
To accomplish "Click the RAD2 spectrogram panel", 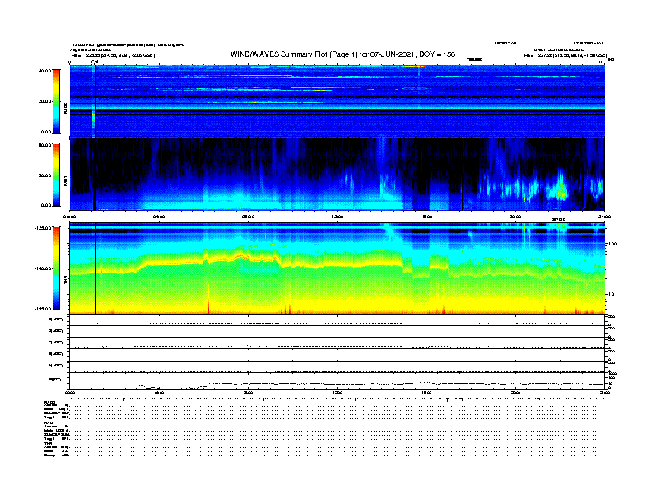I will point(338,101).
